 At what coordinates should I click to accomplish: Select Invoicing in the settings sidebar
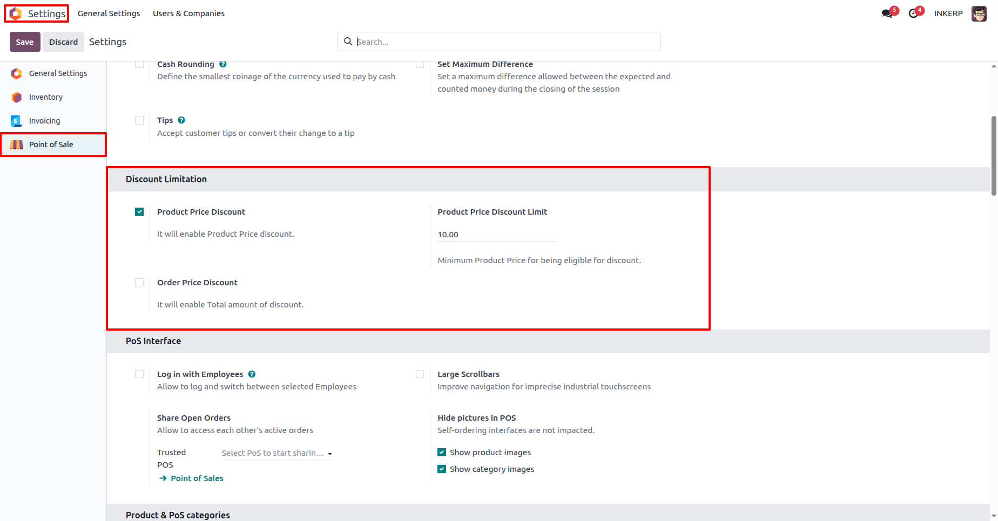click(53, 121)
